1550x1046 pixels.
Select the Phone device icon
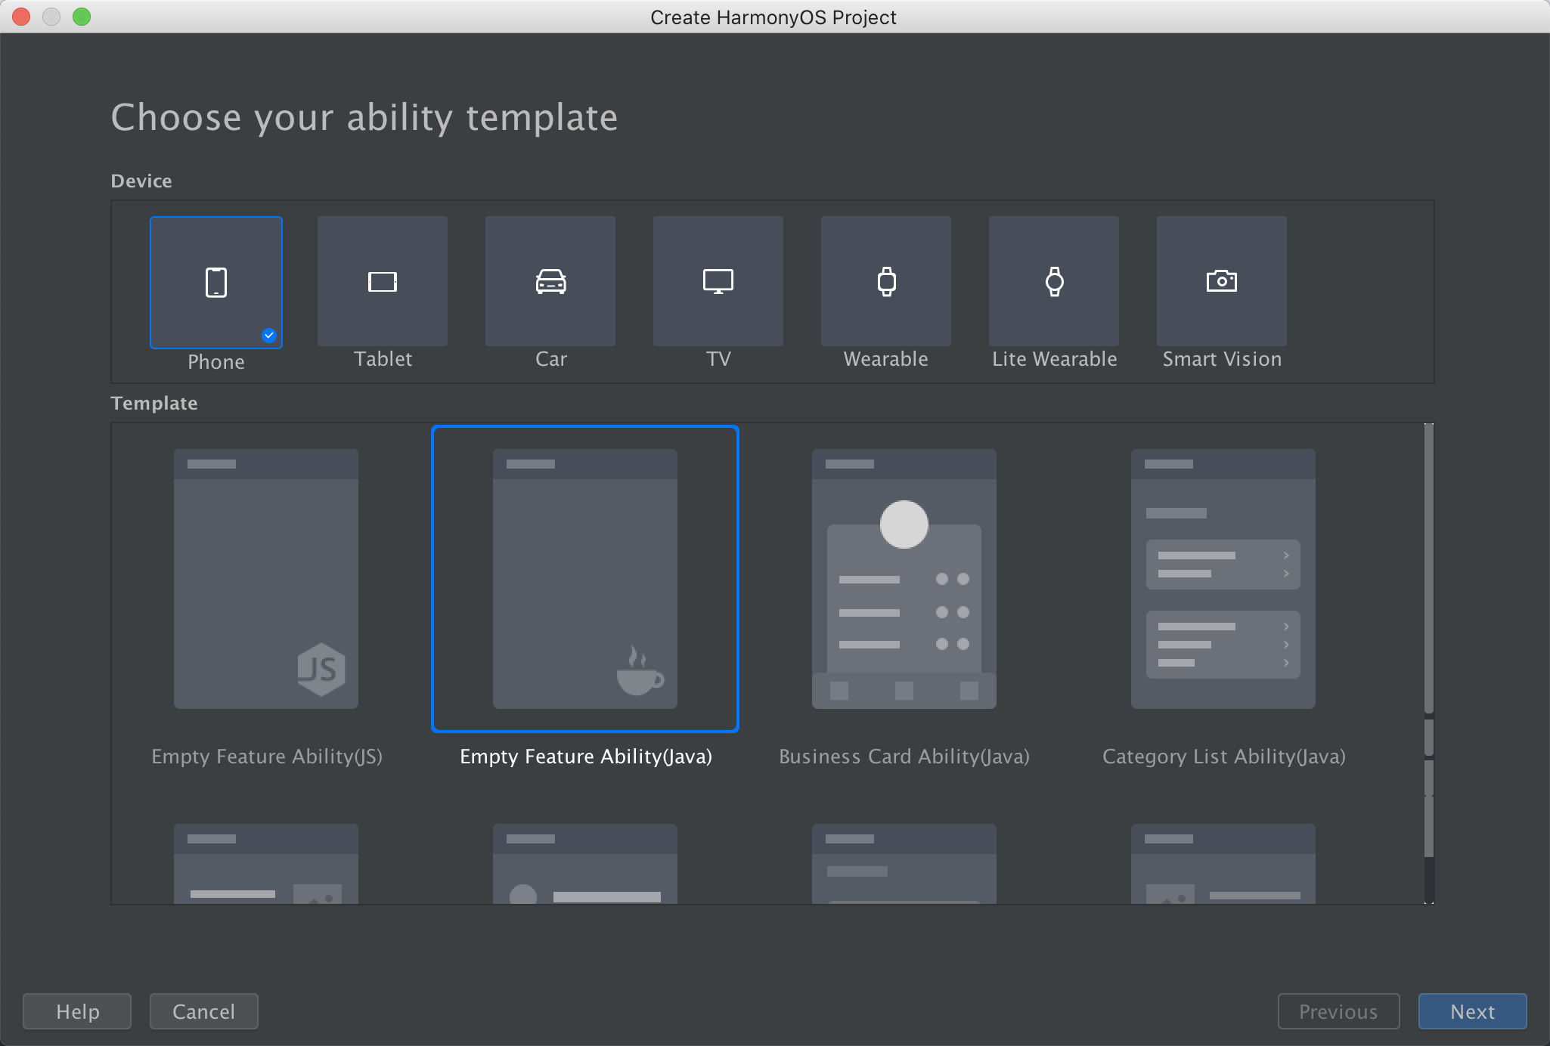(x=216, y=283)
